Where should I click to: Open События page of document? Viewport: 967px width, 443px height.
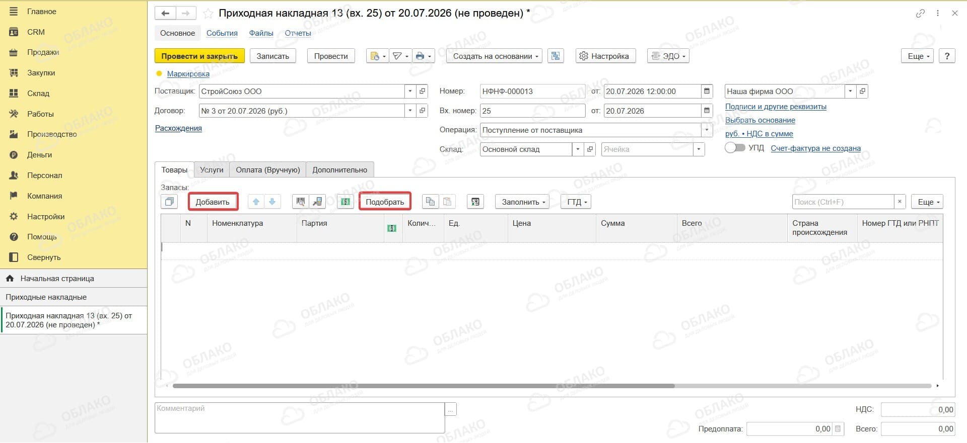[x=222, y=33]
